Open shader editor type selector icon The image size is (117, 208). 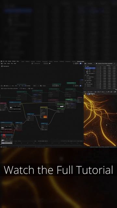tap(2, 86)
